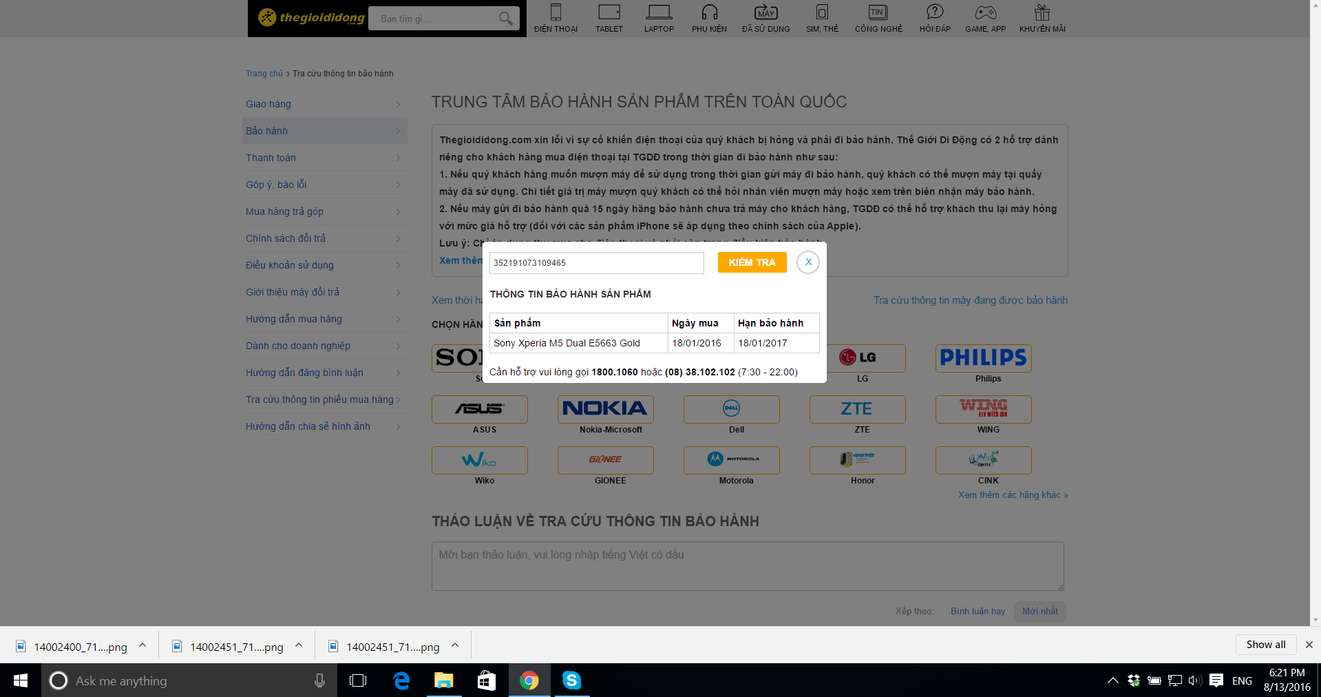Select the Honor brand logo
This screenshot has height=697, width=1321.
click(858, 460)
